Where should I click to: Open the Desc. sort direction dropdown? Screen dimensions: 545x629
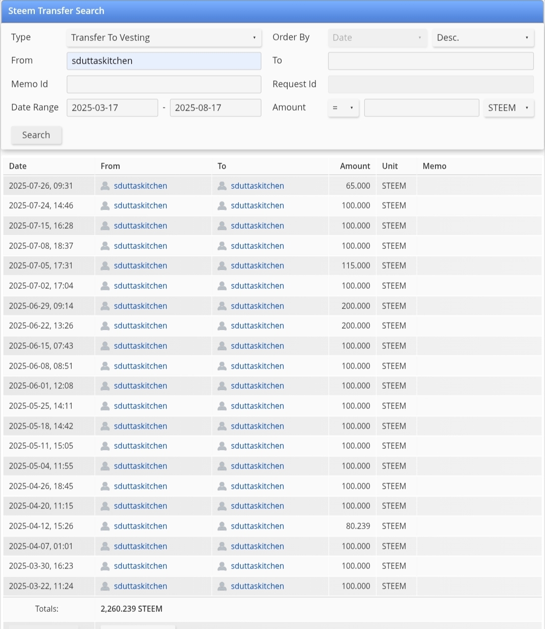[x=483, y=37]
